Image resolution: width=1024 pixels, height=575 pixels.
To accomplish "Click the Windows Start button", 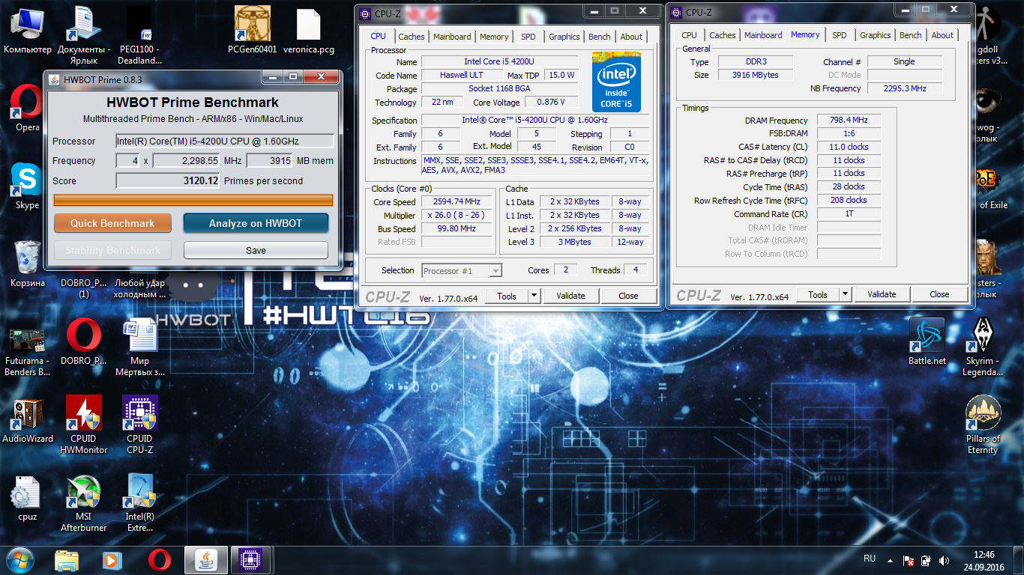I will 20,560.
